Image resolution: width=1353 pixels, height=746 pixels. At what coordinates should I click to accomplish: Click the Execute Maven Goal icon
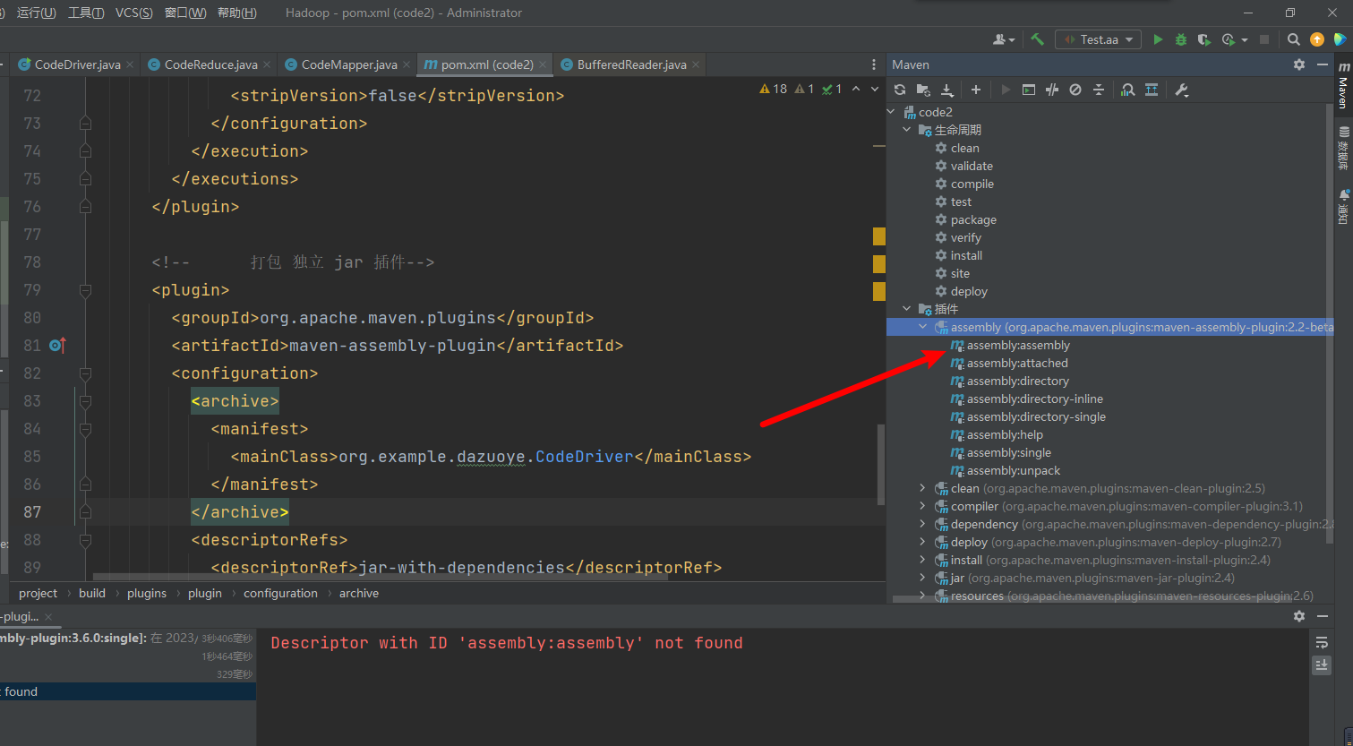(x=1029, y=90)
